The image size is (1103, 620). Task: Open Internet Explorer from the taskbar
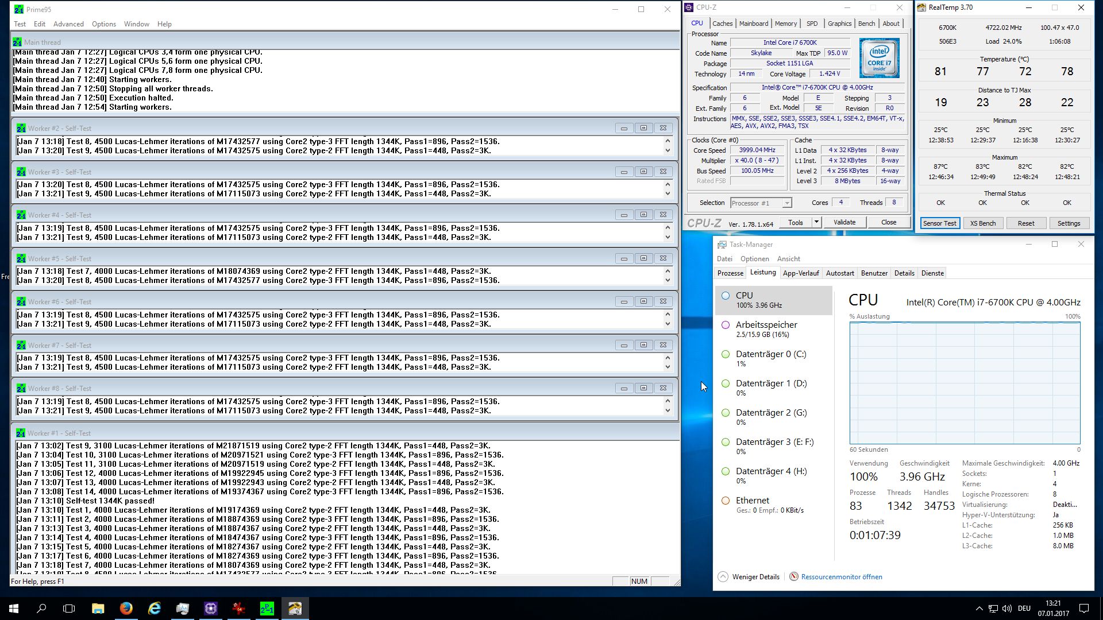(x=154, y=609)
